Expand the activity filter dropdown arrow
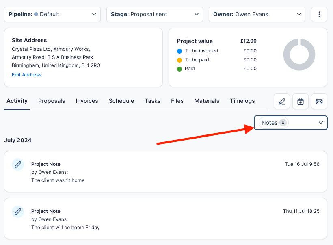 click(x=320, y=123)
